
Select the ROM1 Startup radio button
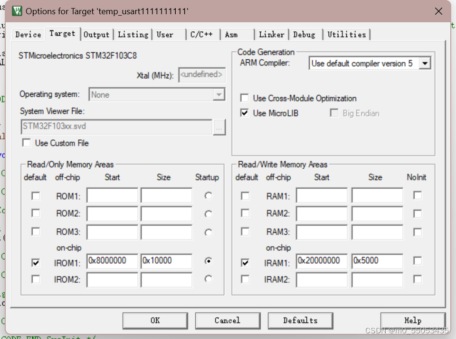pyautogui.click(x=208, y=196)
